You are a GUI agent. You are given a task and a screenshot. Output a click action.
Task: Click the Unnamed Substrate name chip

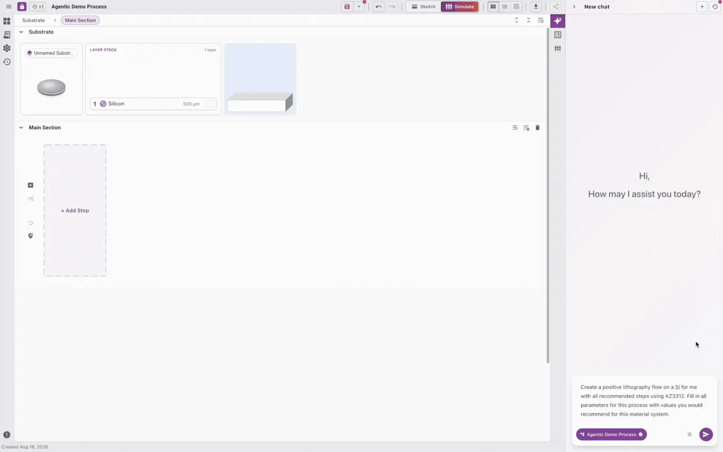point(51,53)
